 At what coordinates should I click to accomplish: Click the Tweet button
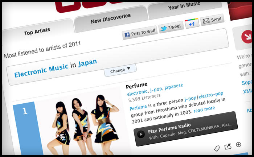(171, 27)
